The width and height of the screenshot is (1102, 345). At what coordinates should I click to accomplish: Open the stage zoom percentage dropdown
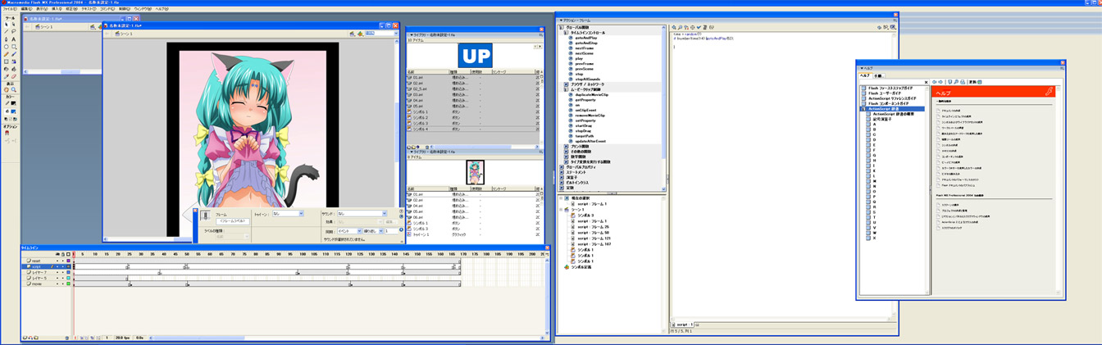pyautogui.click(x=381, y=34)
